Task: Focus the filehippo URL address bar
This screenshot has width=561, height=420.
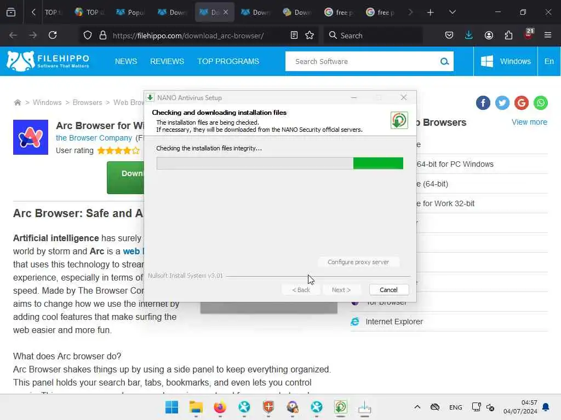Action: pos(188,36)
